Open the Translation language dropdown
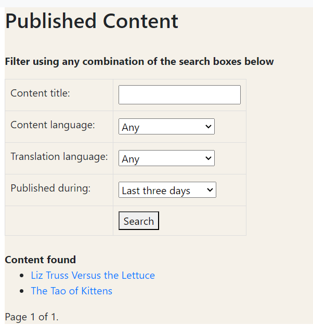 [166, 158]
